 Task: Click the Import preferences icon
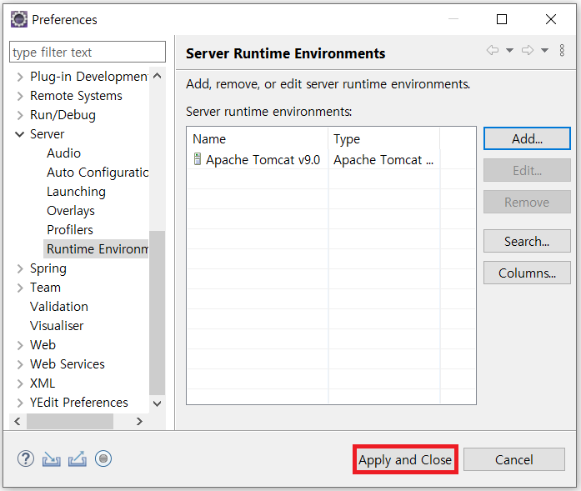[x=52, y=459]
